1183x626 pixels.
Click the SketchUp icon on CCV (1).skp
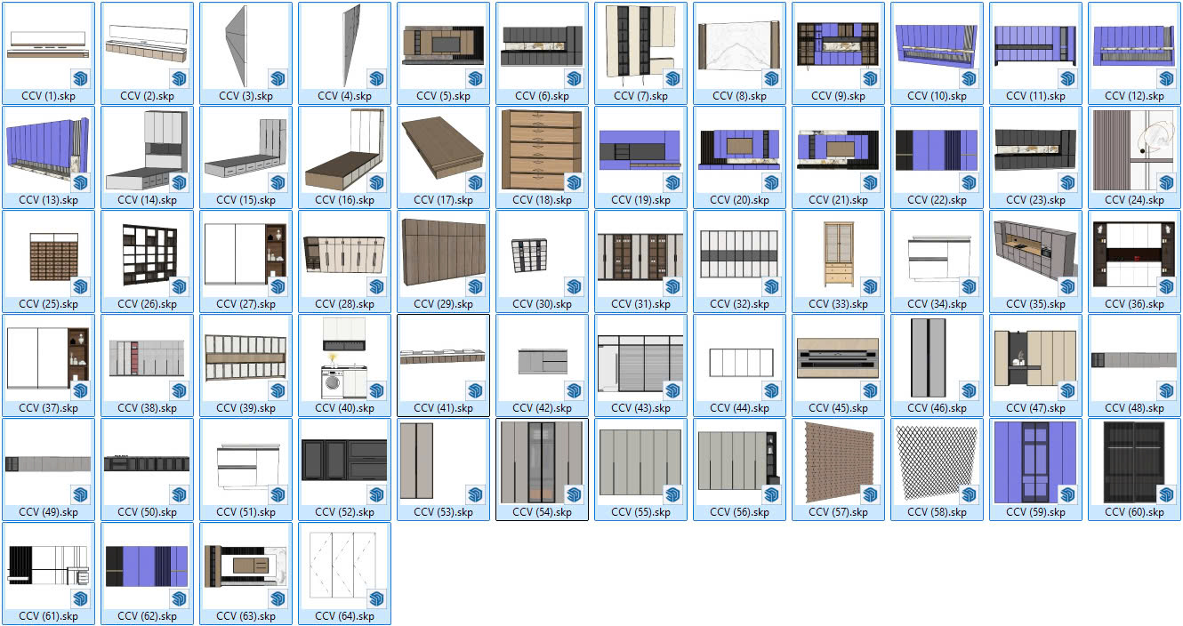pos(80,77)
